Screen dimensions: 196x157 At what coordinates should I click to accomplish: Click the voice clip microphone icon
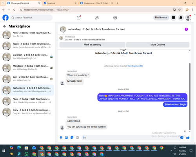pos(61,137)
